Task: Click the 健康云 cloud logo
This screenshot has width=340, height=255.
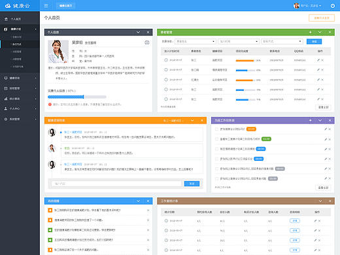Action: (17, 6)
